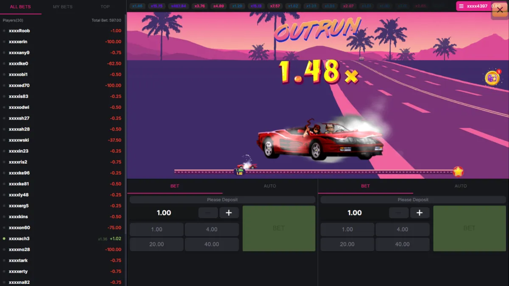This screenshot has height=286, width=509.
Task: Open the account menu hamburger xxxx4397
Action: coord(461,6)
